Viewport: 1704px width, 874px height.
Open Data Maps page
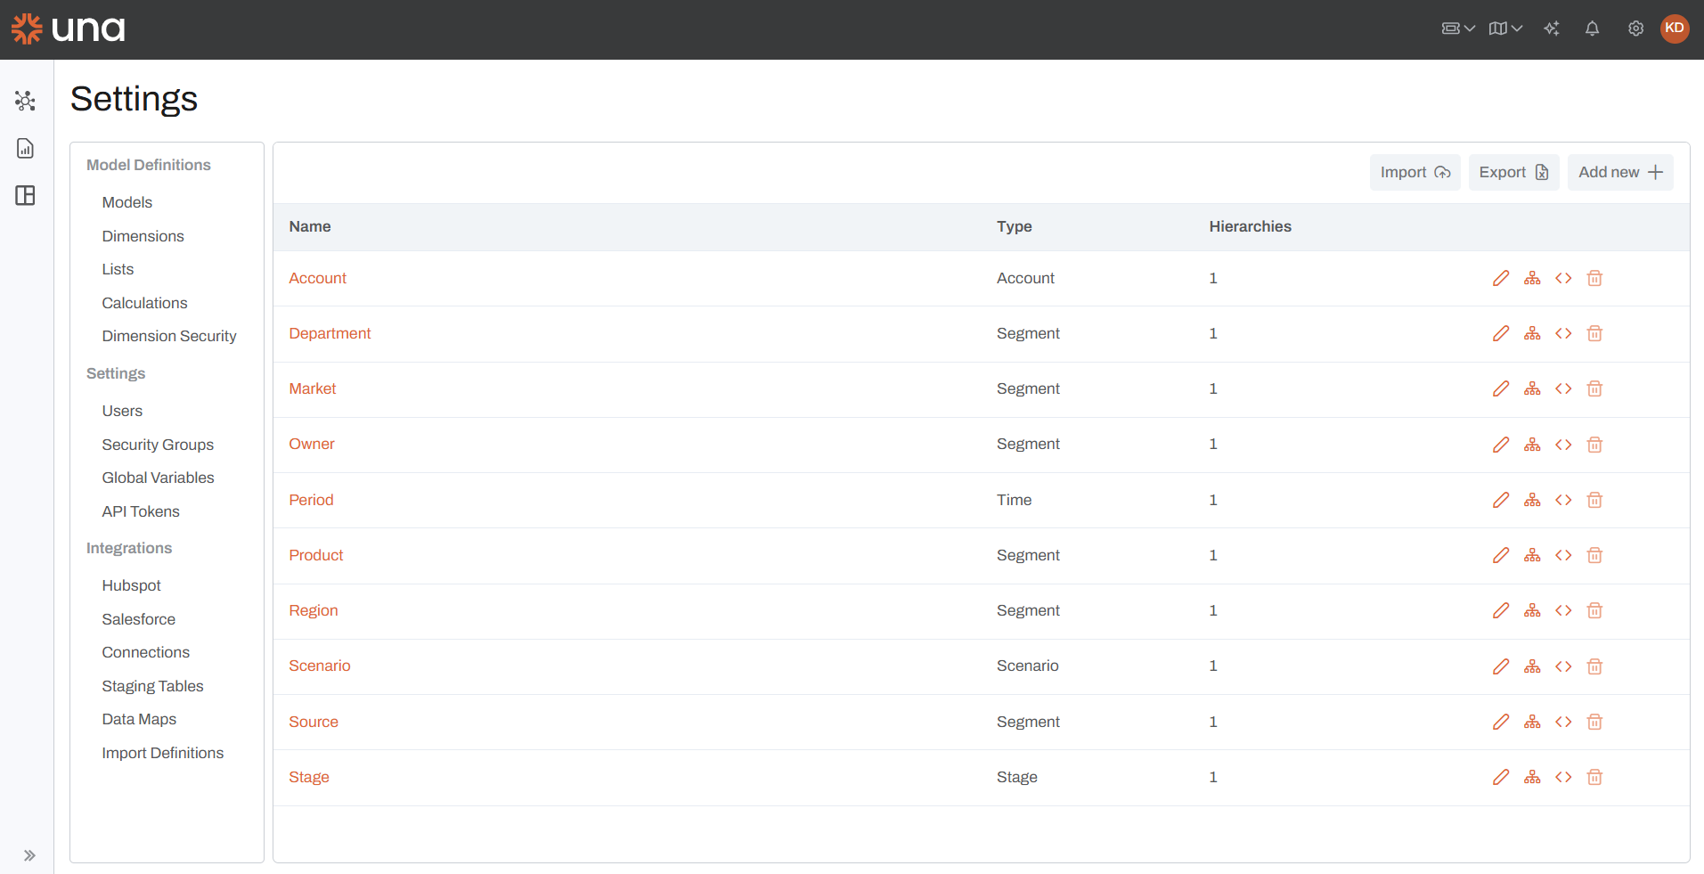(139, 719)
